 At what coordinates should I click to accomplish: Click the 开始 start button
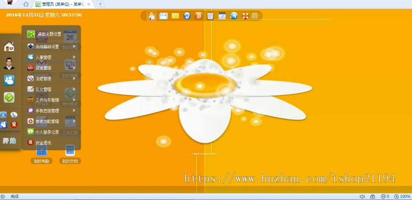tap(9, 141)
